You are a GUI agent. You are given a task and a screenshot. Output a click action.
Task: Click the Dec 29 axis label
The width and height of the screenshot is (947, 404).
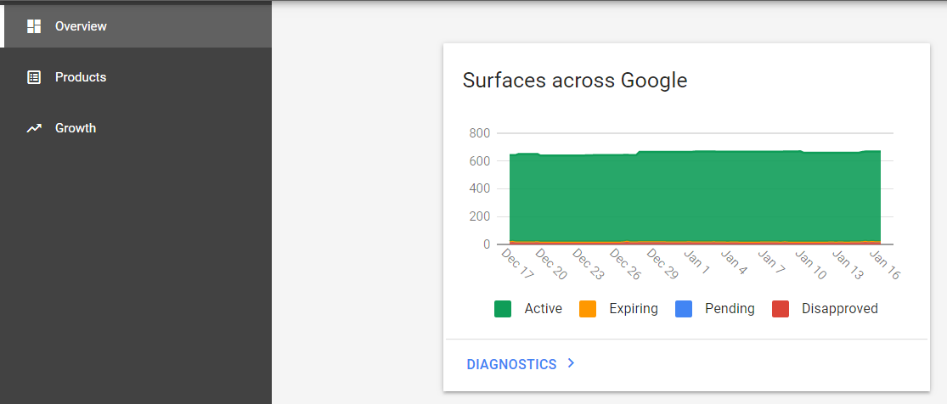click(662, 265)
